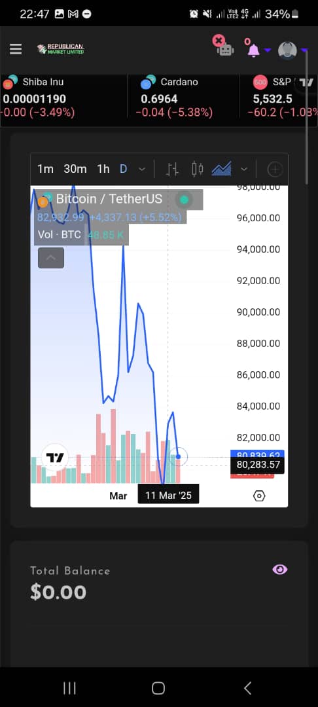Viewport: 318px width, 707px height.
Task: Click the TradingView logo on chart
Action: pyautogui.click(x=55, y=458)
